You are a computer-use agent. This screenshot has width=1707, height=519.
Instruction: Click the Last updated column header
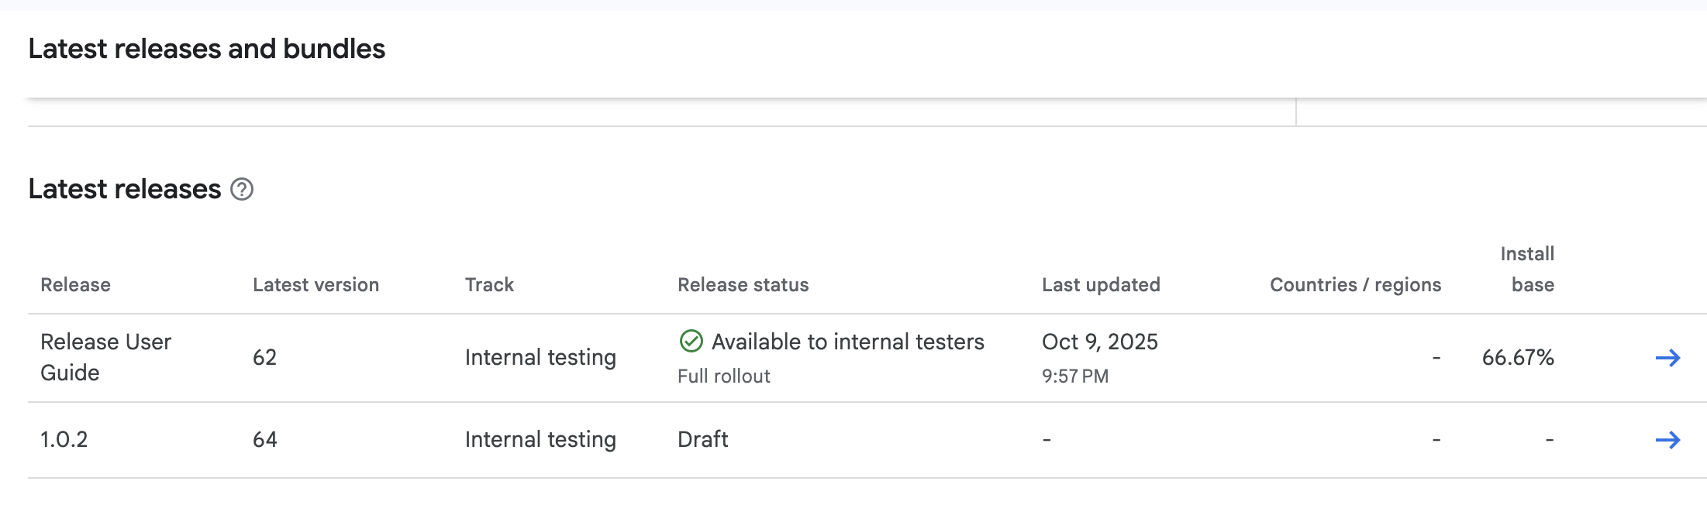(1101, 285)
